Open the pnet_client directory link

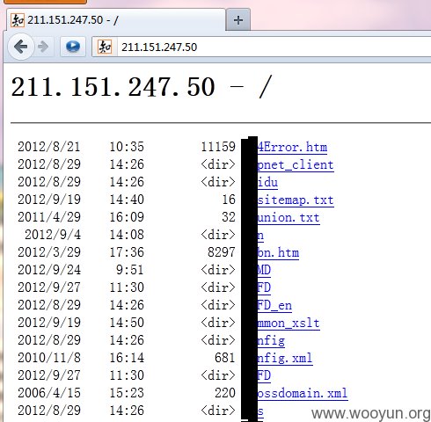[x=296, y=165]
